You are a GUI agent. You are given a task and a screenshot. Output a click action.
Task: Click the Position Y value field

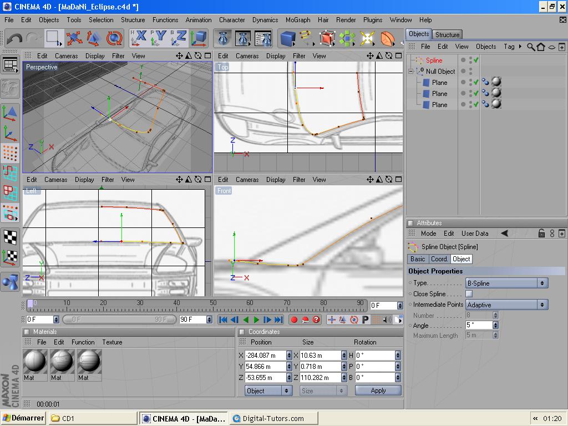point(266,367)
